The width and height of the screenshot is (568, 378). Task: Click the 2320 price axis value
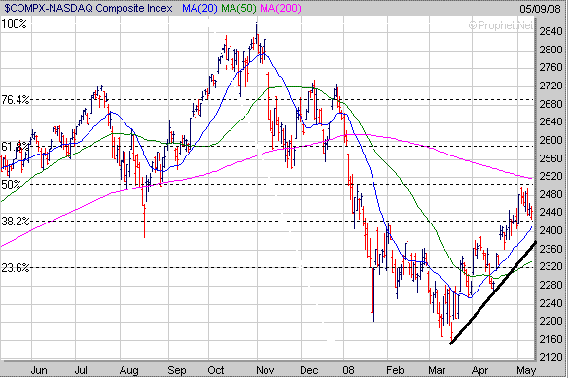(x=550, y=267)
